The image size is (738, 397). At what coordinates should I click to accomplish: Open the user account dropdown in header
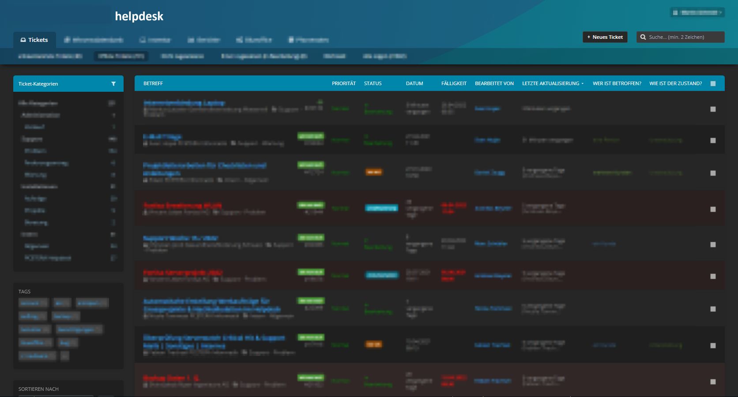point(697,13)
